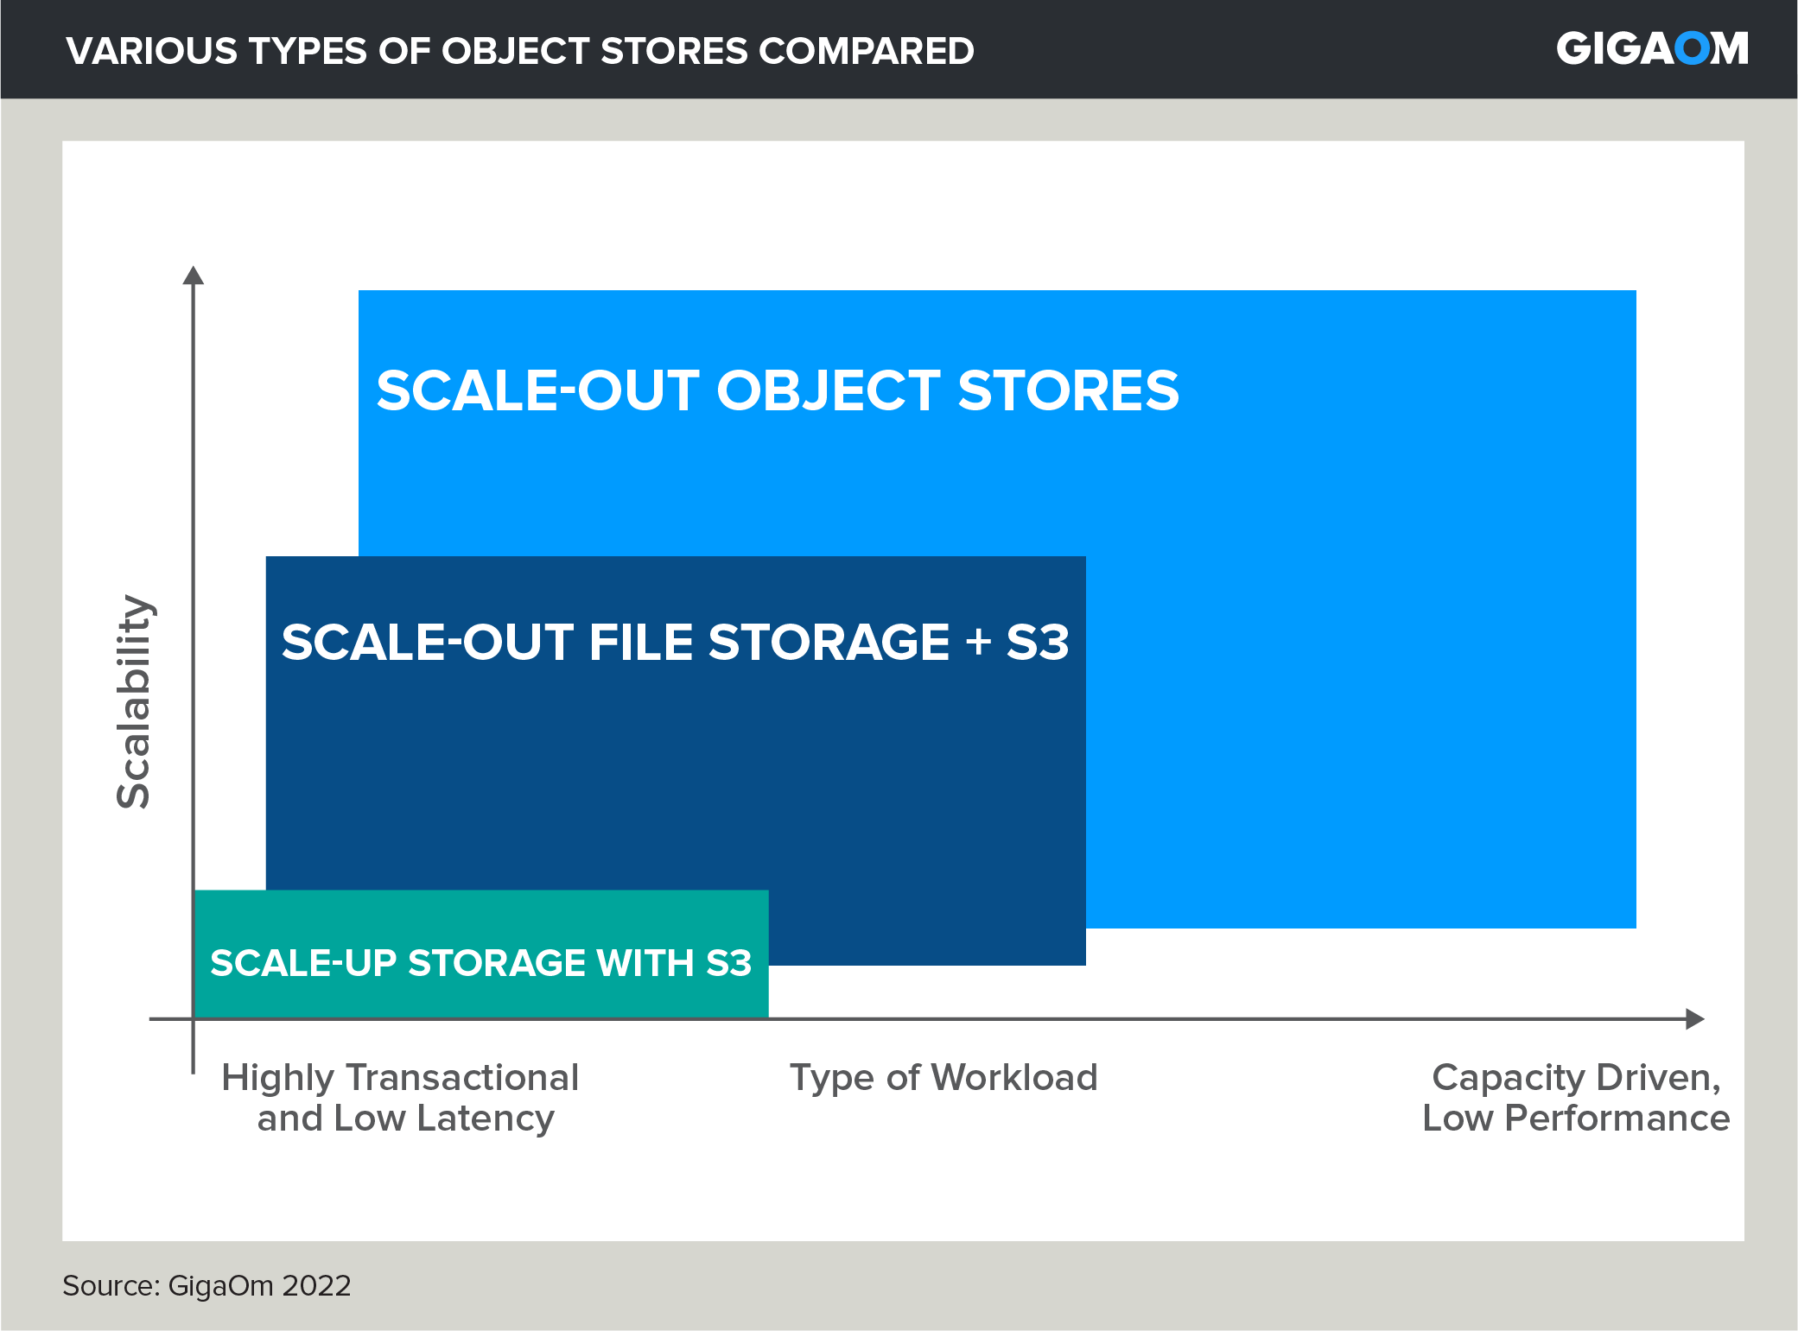Image resolution: width=1798 pixels, height=1331 pixels.
Task: Click the plus sign before S3
Action: click(978, 643)
